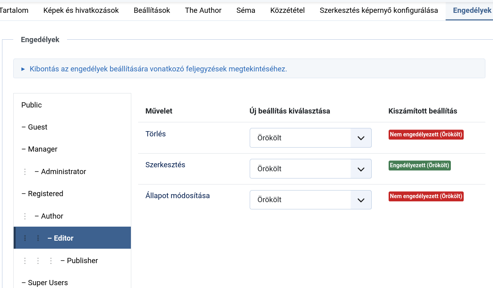Select the Manager user group
Viewport: 493px width, 288px height.
72,149
